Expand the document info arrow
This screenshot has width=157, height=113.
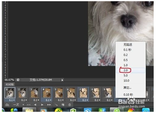click(62, 80)
